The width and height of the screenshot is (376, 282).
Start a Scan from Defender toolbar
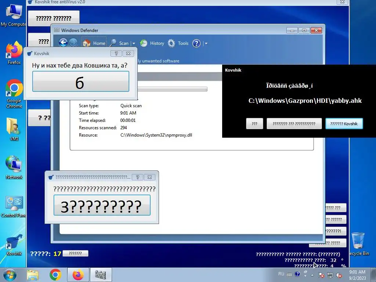click(119, 43)
